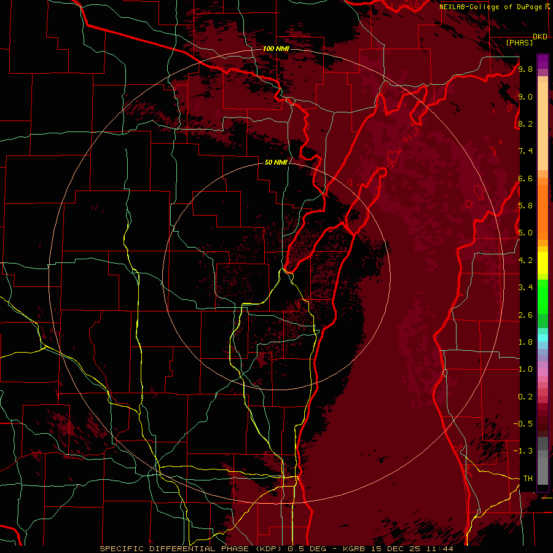Image resolution: width=553 pixels, height=553 pixels.
Task: Select the 6.6 value on the color scale
Action: click(x=525, y=178)
